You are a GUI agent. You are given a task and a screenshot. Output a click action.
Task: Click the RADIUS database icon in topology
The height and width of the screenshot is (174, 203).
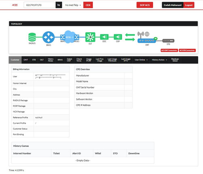pyautogui.click(x=32, y=37)
